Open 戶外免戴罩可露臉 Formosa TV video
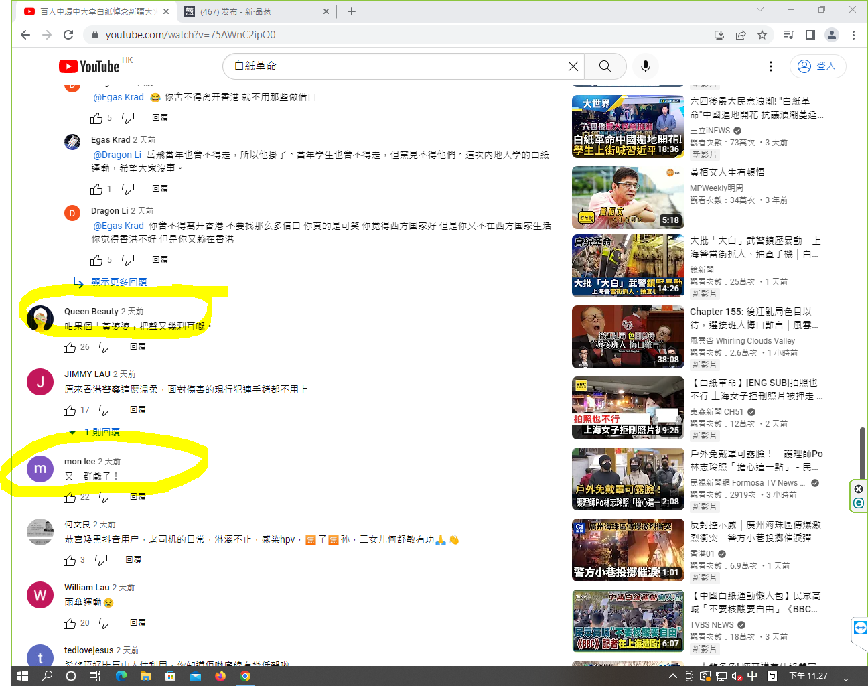The image size is (868, 686). pyautogui.click(x=756, y=460)
